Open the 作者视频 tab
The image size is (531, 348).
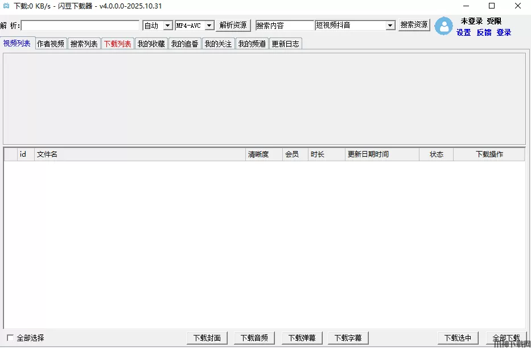pos(51,44)
